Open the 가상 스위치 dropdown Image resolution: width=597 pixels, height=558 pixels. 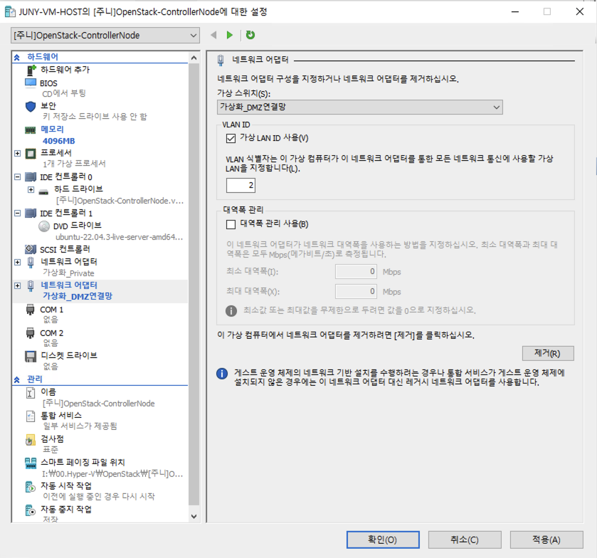point(360,107)
